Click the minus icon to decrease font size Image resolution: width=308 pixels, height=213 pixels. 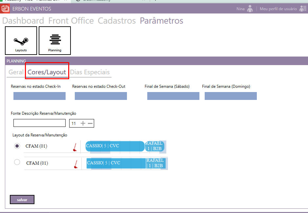click(x=90, y=123)
